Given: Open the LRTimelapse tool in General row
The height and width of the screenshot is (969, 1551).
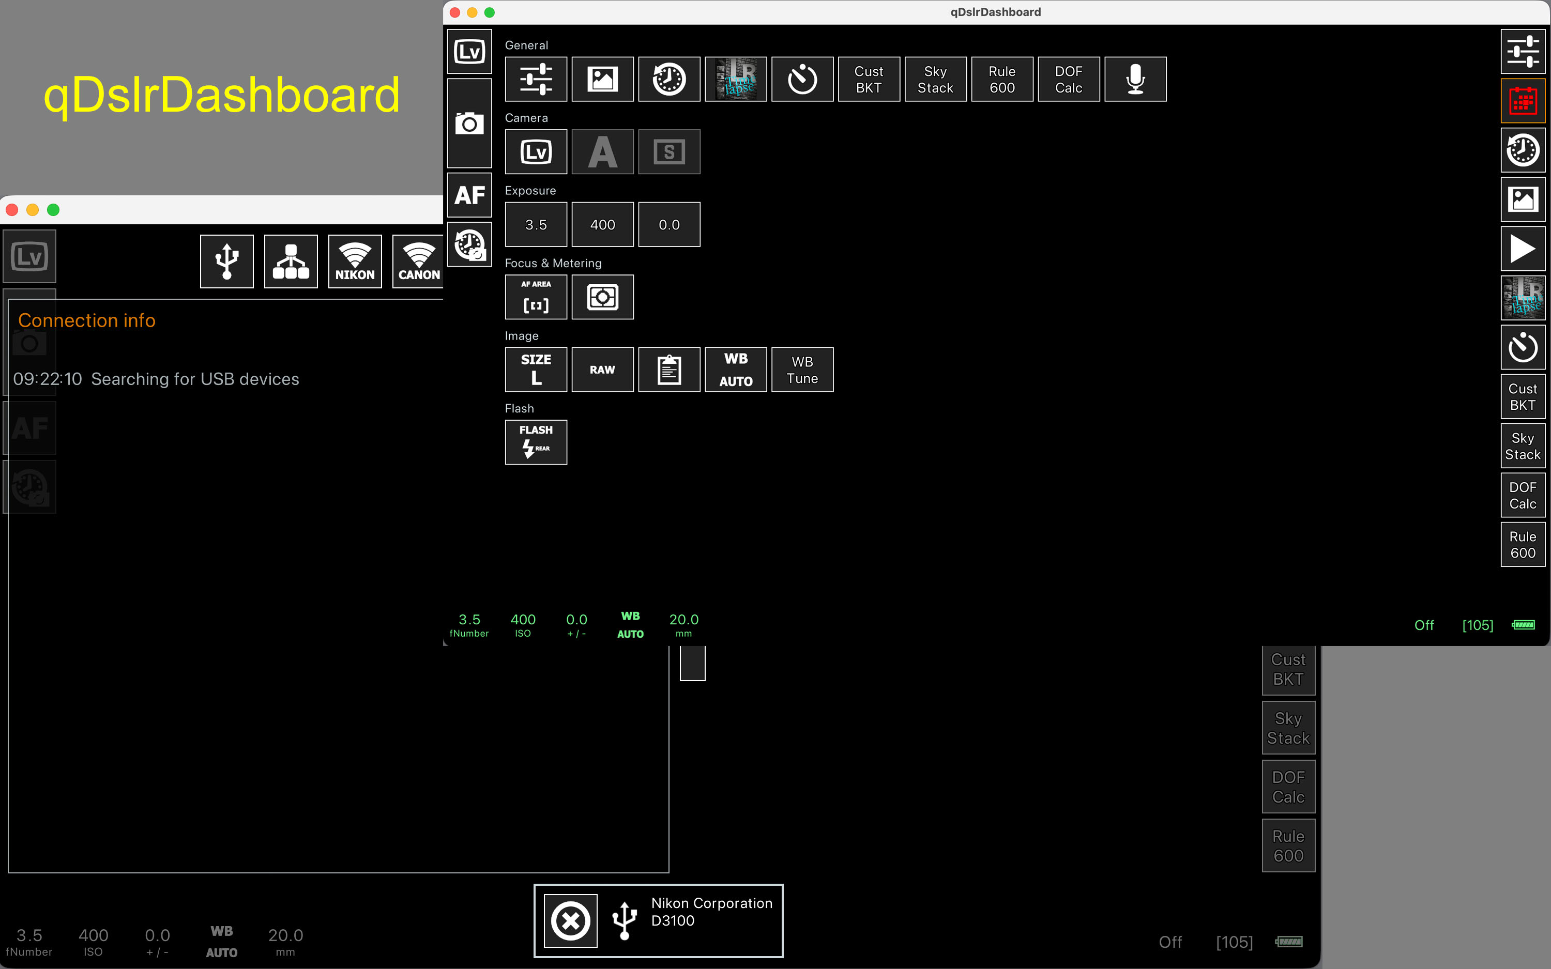Looking at the screenshot, I should (x=735, y=80).
